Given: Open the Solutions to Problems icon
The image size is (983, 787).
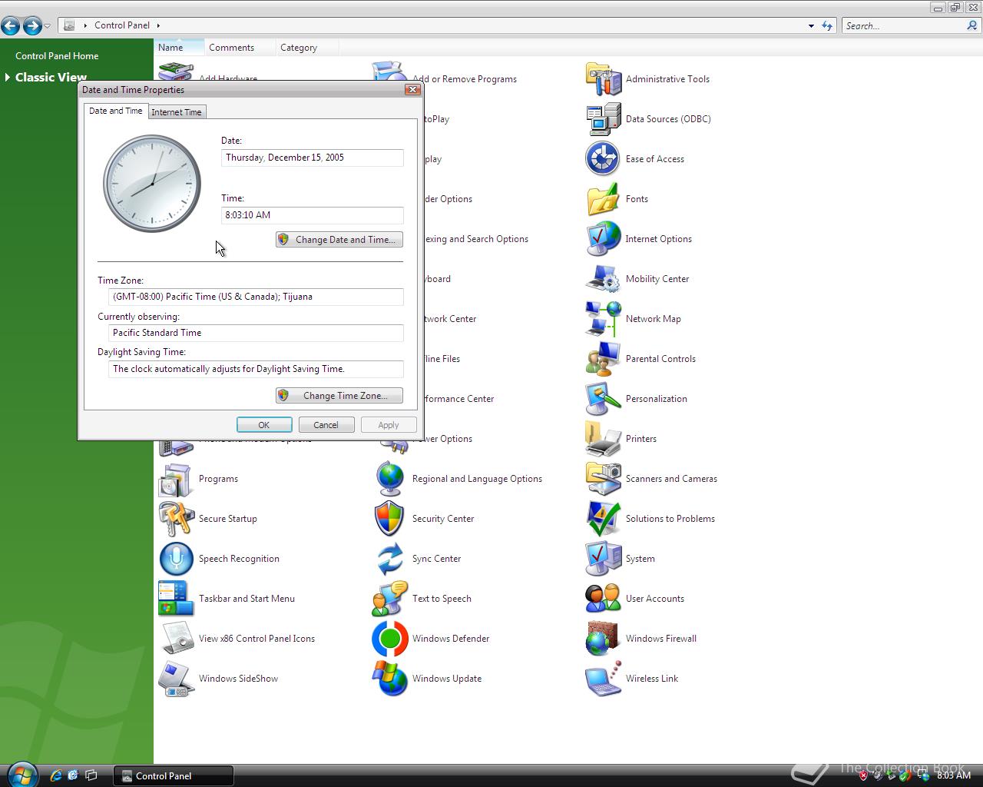Looking at the screenshot, I should click(603, 518).
